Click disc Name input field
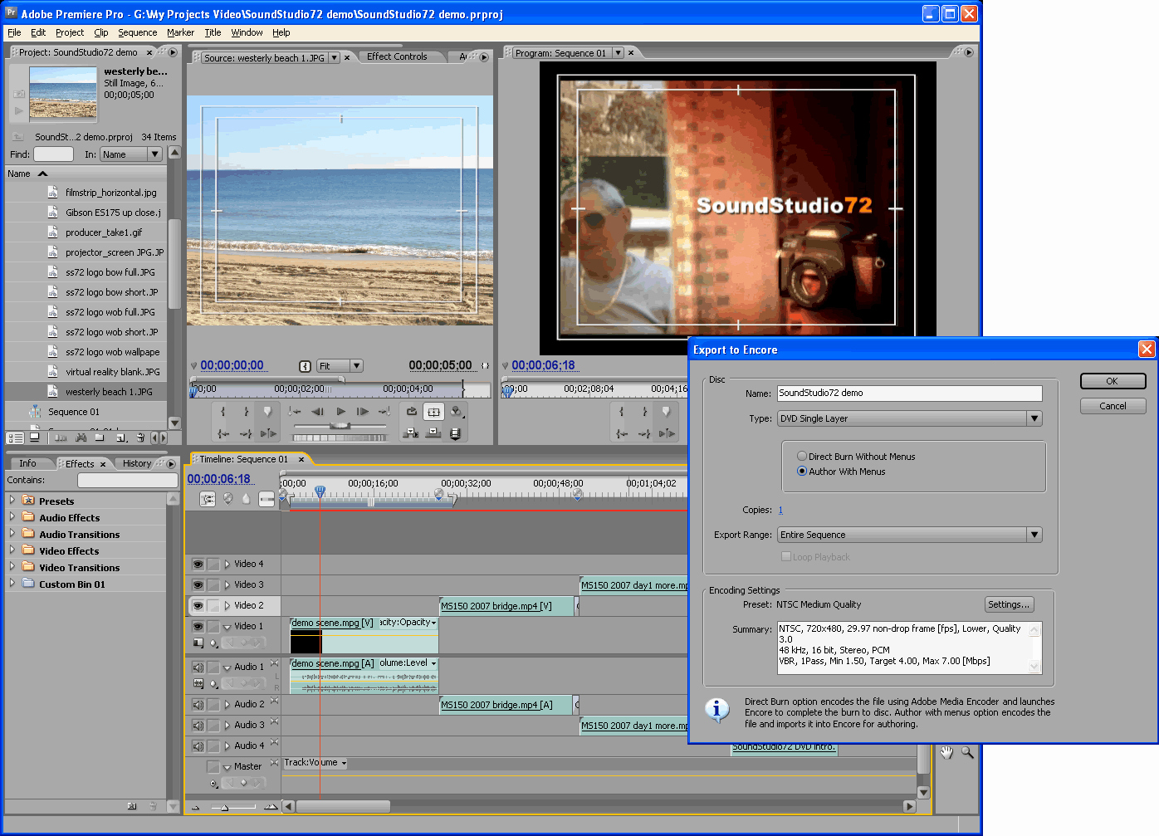The height and width of the screenshot is (836, 1159). [909, 394]
